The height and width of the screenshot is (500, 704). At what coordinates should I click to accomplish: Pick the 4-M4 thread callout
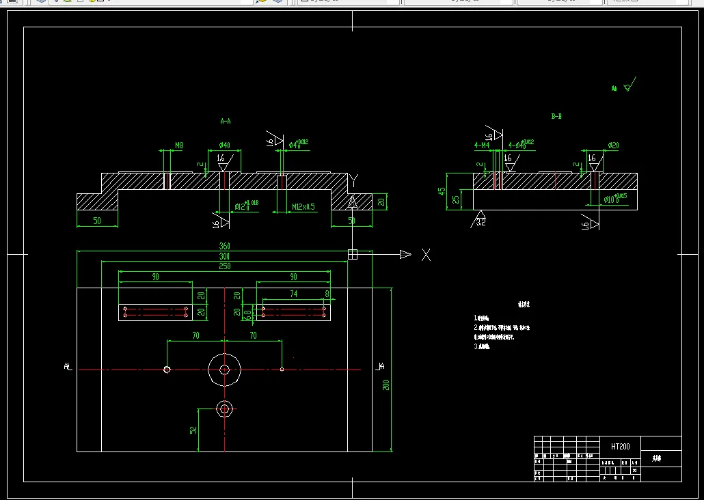[x=482, y=145]
